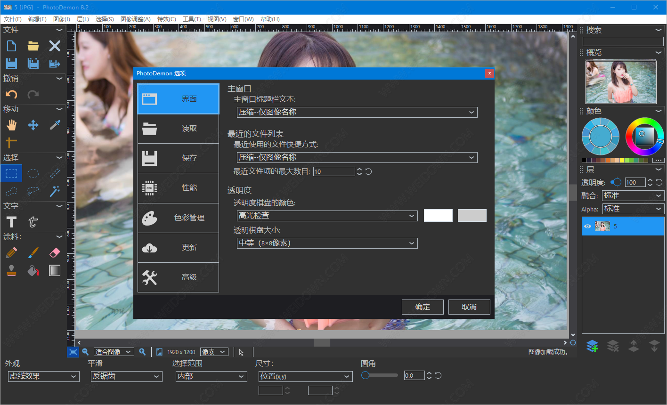Viewport: 667px width, 405px height.
Task: Open the layer blend mode dropdown
Action: pos(633,195)
